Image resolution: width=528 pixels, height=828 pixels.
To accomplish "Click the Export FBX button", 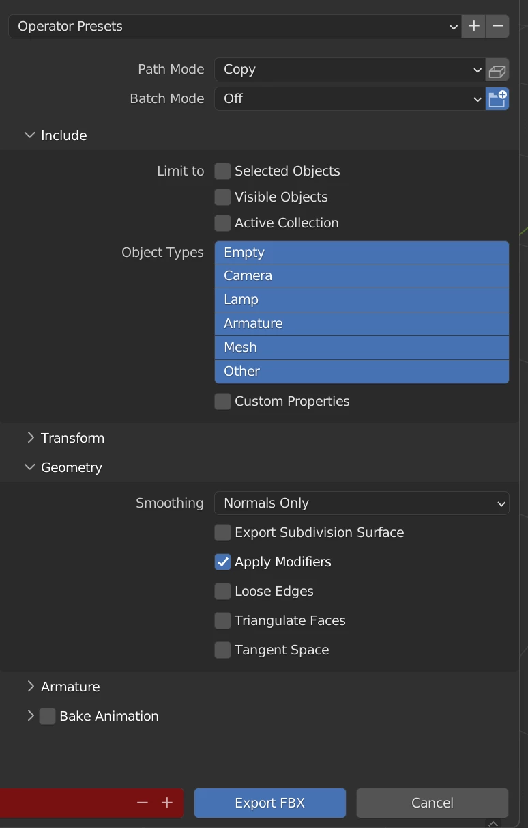I will [269, 803].
